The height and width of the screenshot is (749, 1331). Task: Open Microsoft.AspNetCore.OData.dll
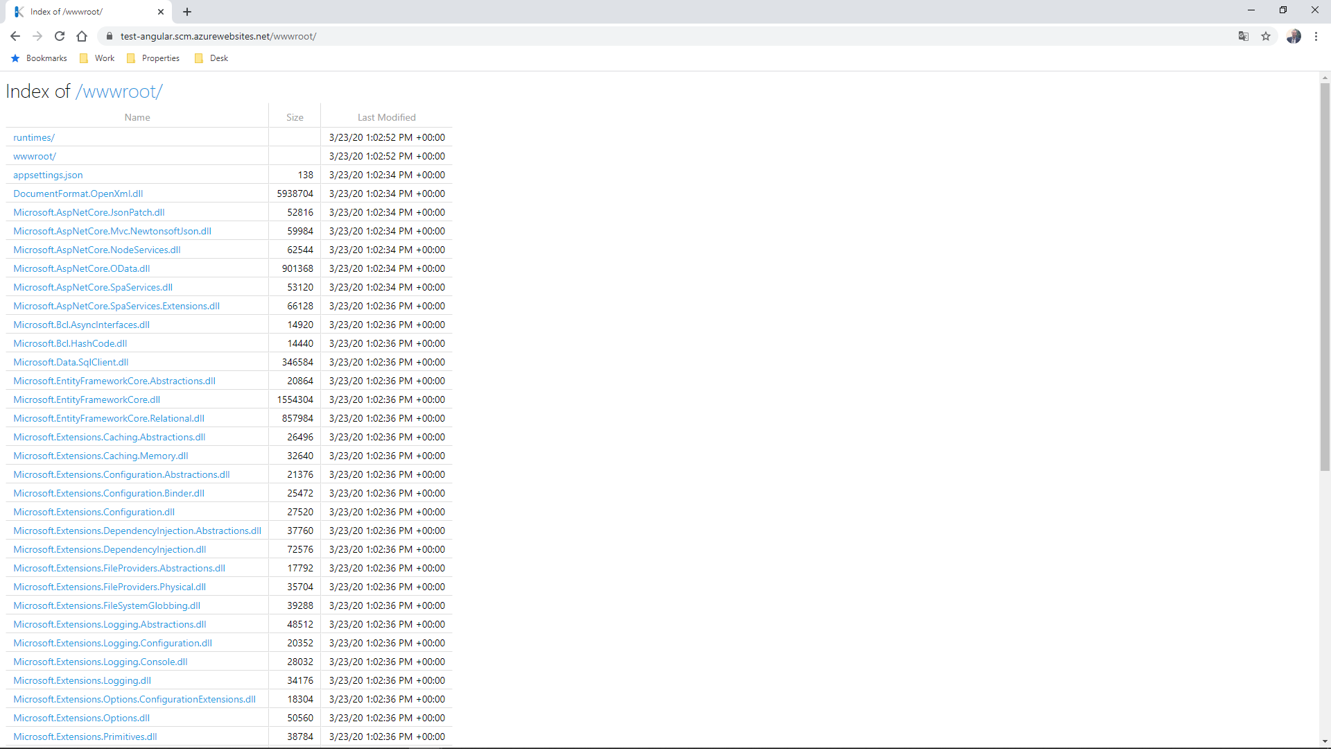point(81,268)
